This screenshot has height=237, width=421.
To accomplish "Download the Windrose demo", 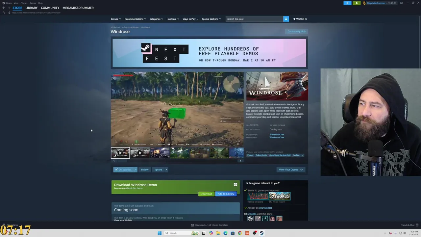I will click(x=206, y=194).
